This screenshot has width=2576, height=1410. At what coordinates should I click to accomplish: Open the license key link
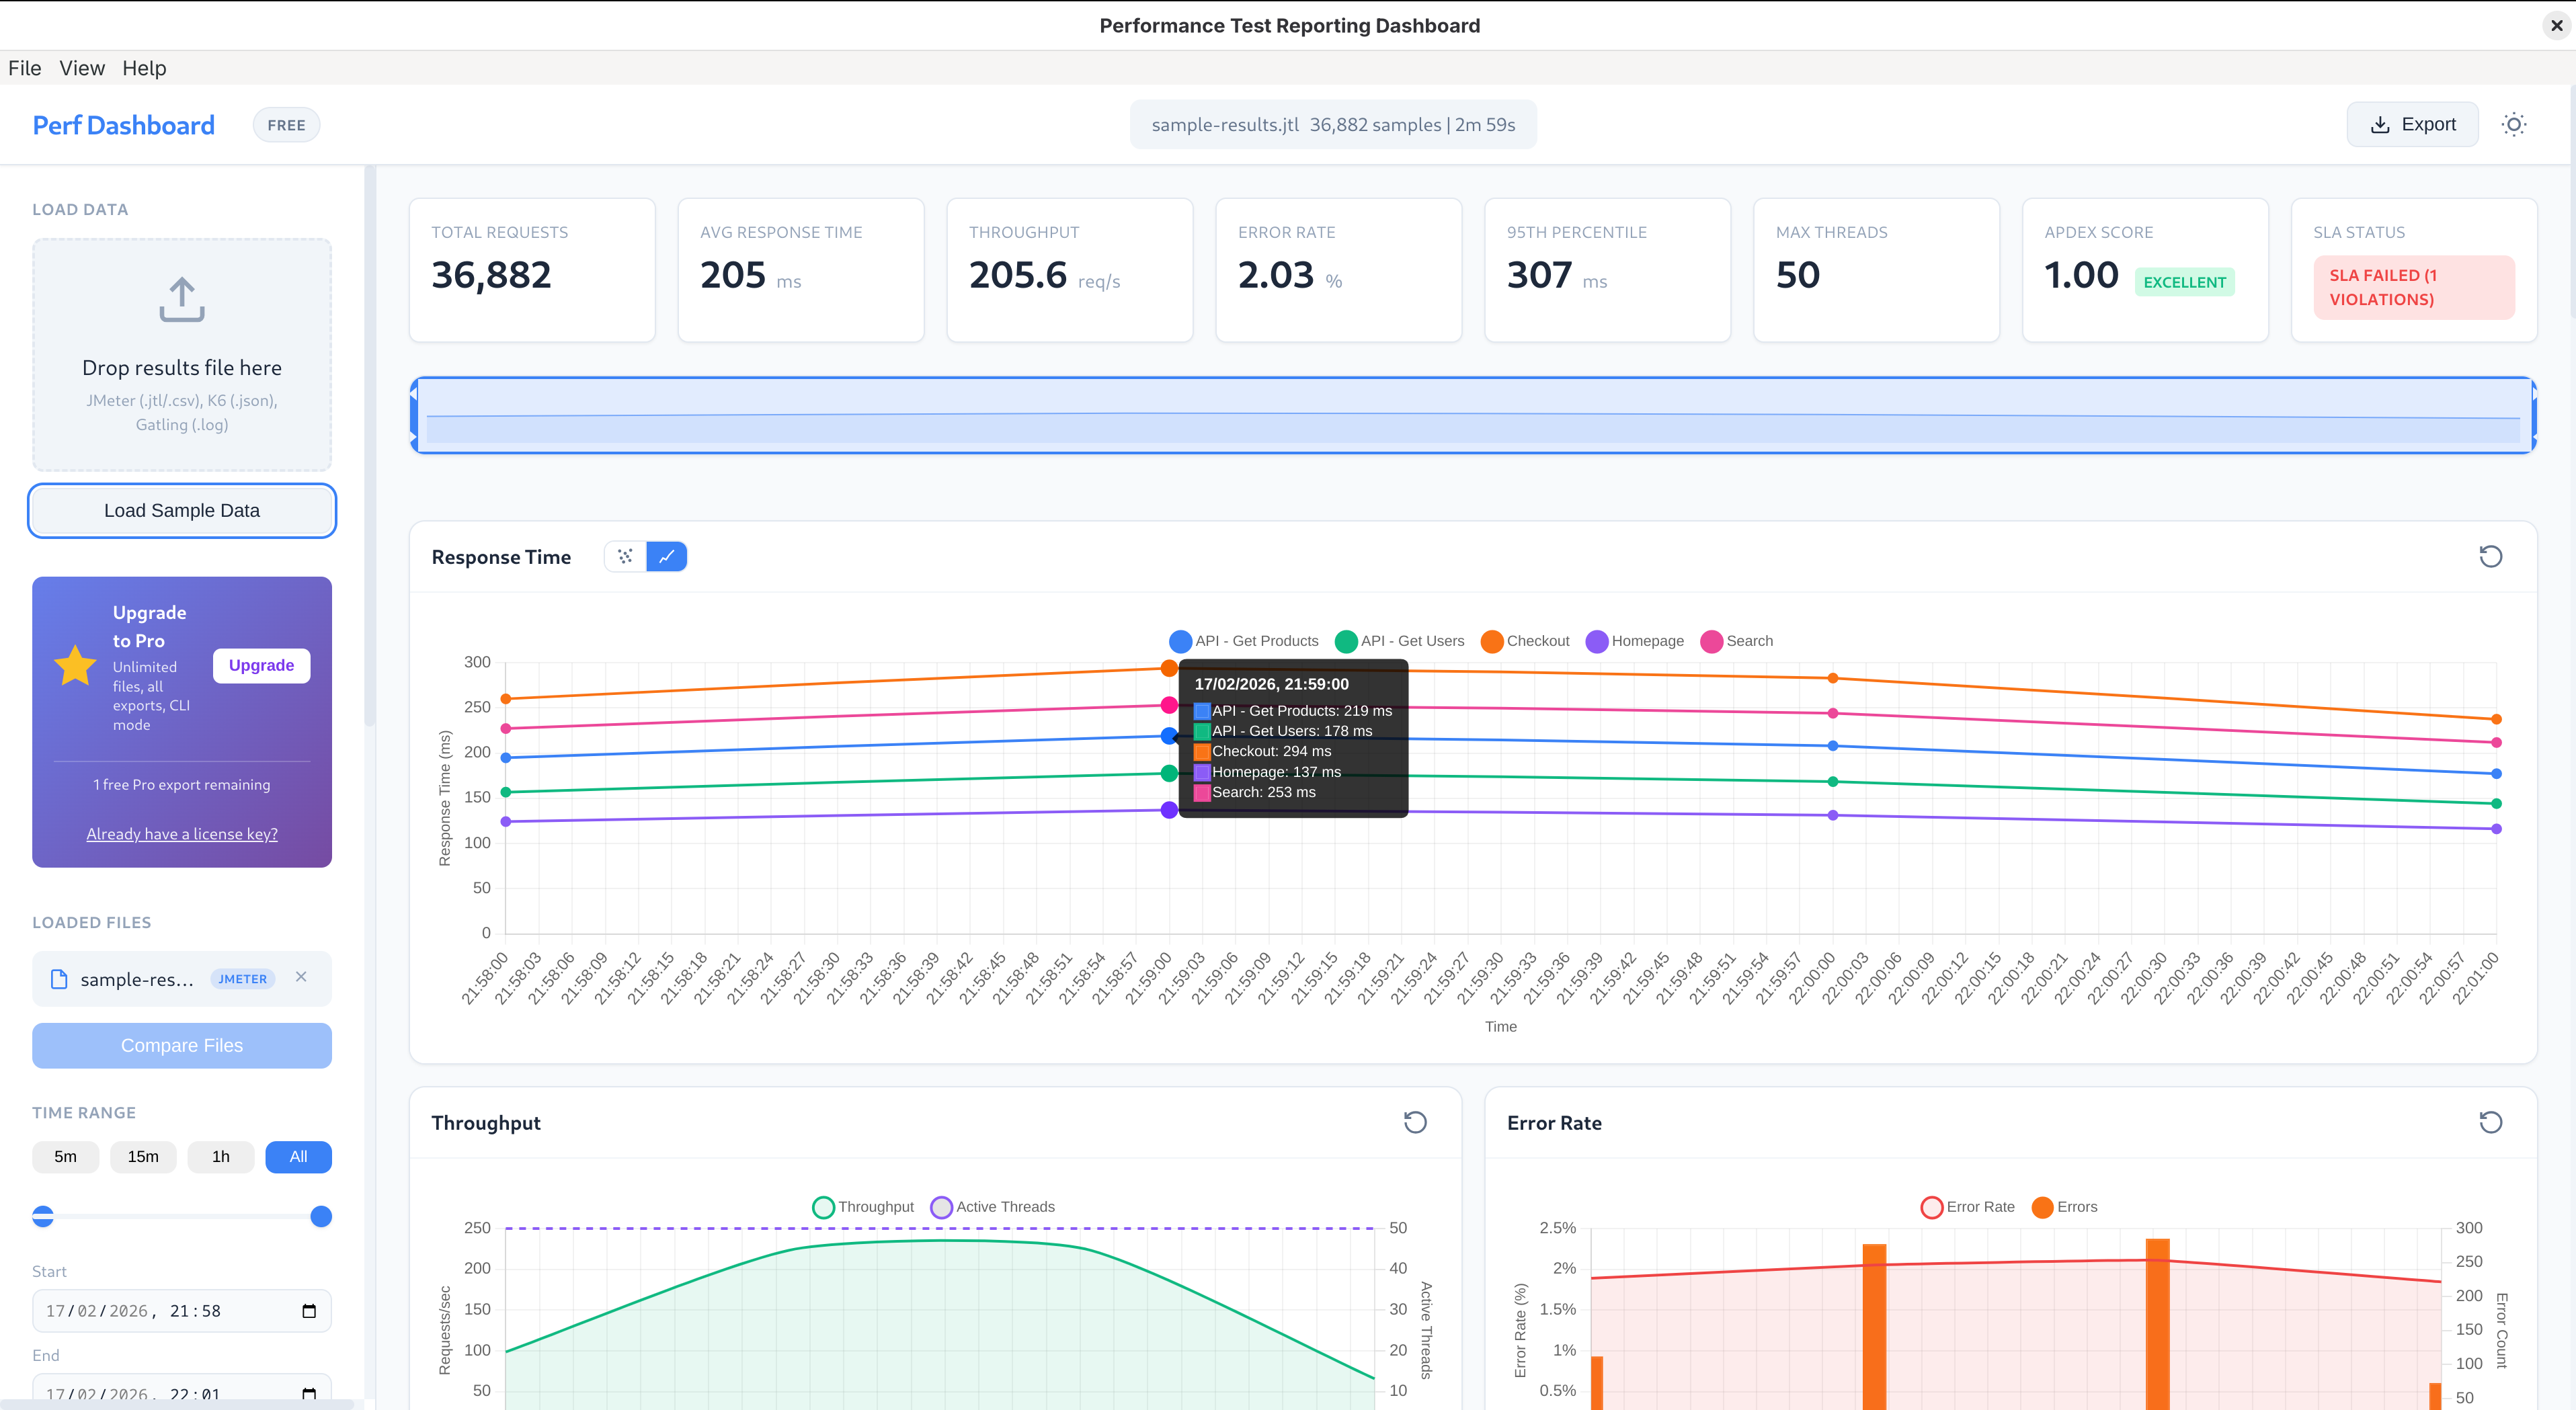[181, 833]
